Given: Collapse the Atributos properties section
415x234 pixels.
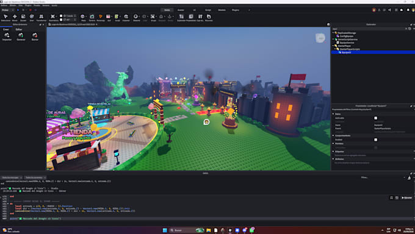Looking at the screenshot, I should (x=333, y=159).
